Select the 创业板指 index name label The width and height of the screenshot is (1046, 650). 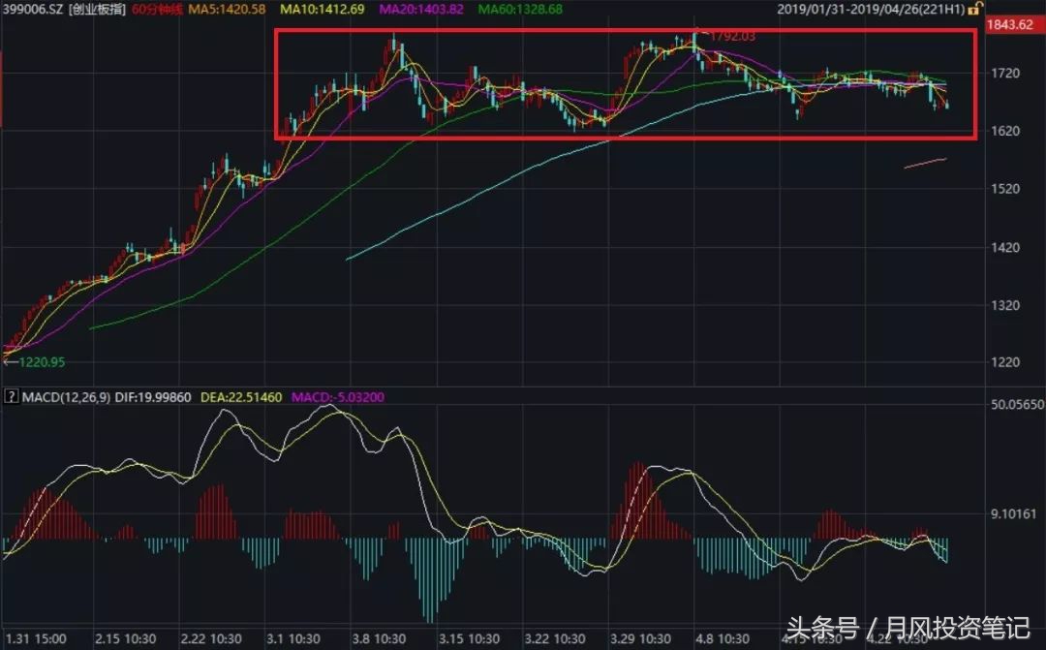tap(97, 10)
